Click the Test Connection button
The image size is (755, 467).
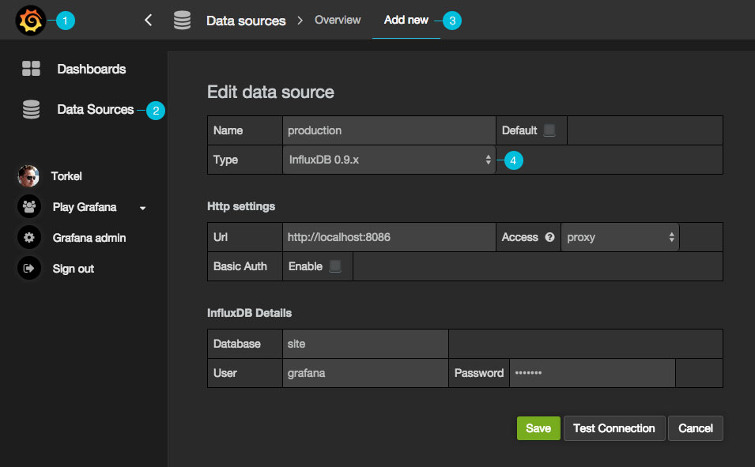613,428
